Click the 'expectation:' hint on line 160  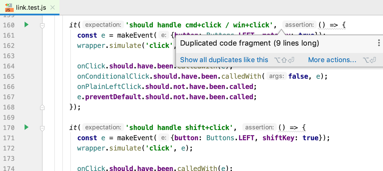103,25
